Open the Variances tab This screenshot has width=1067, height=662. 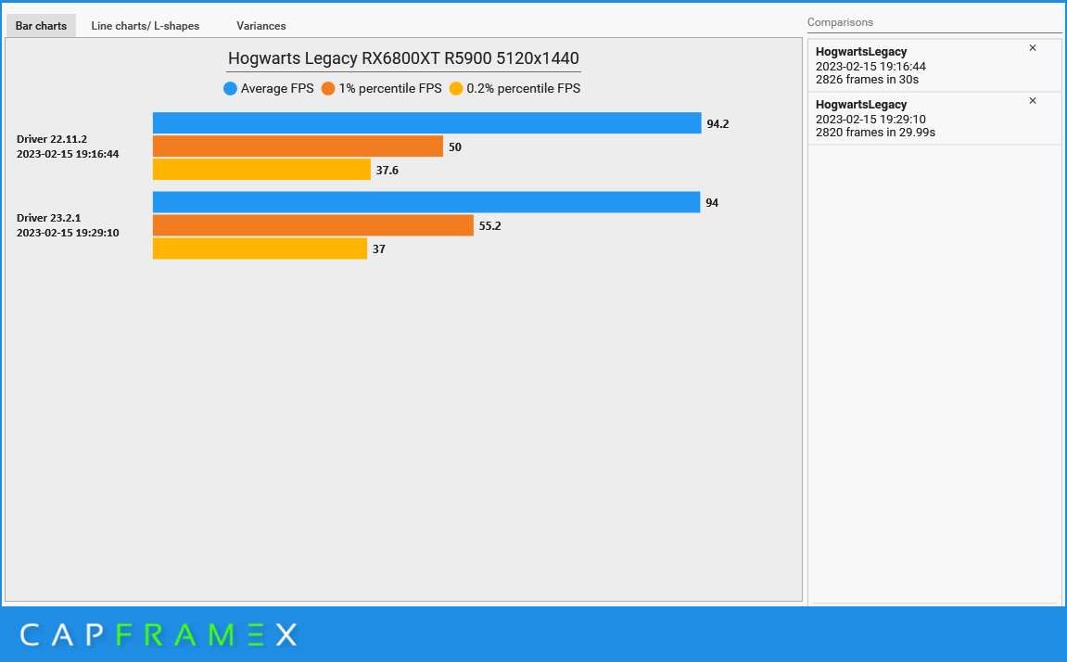click(260, 26)
